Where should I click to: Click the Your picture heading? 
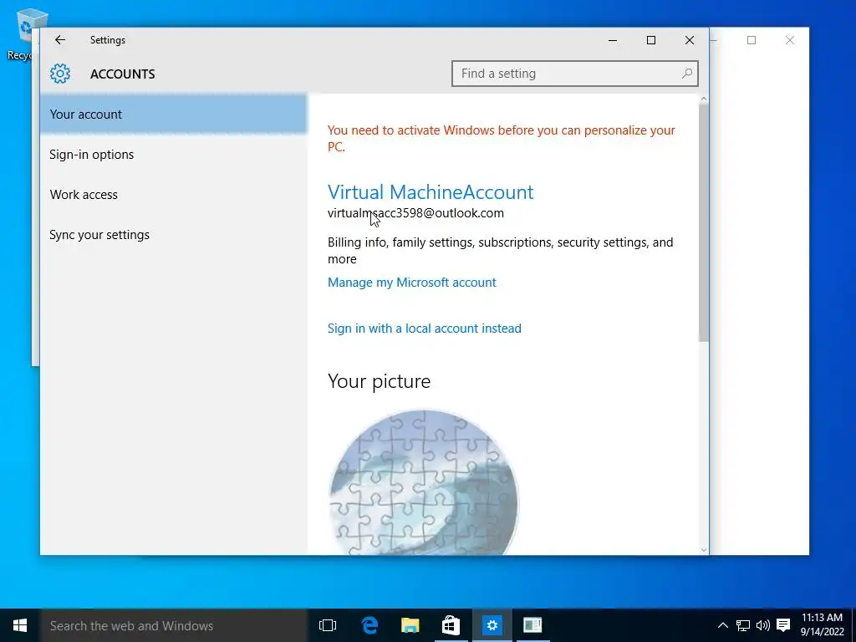(379, 381)
